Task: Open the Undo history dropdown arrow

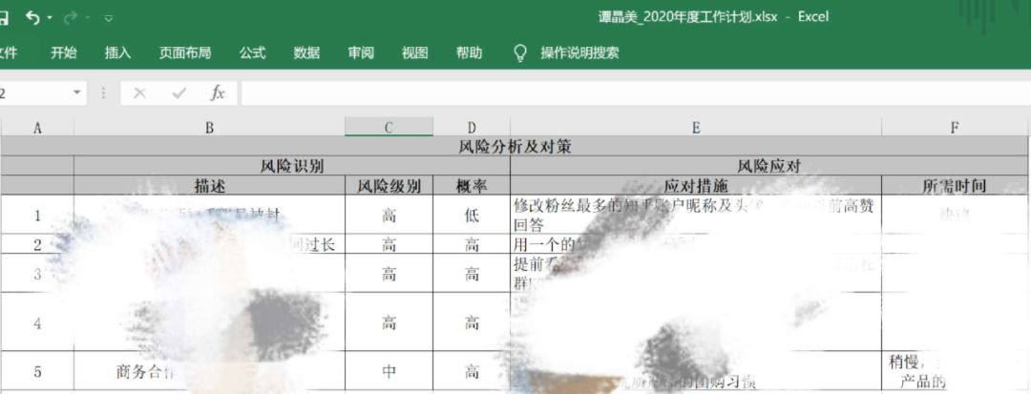Action: pos(50,18)
